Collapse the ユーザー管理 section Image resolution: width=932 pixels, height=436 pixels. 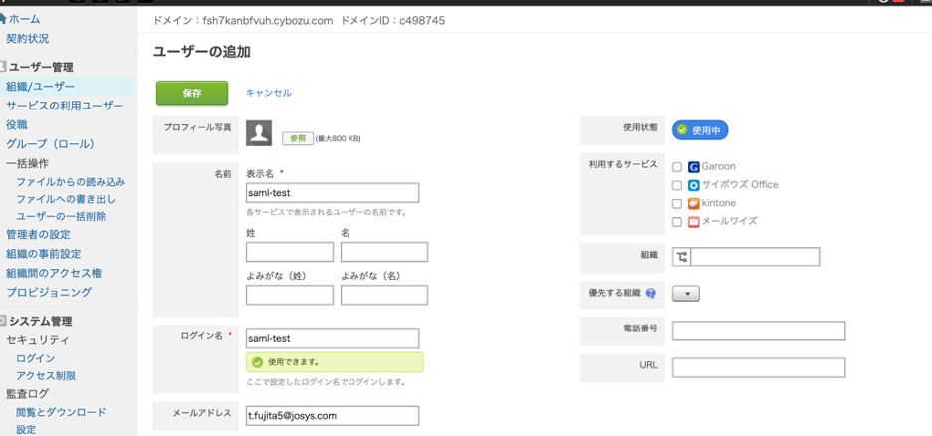coord(4,67)
